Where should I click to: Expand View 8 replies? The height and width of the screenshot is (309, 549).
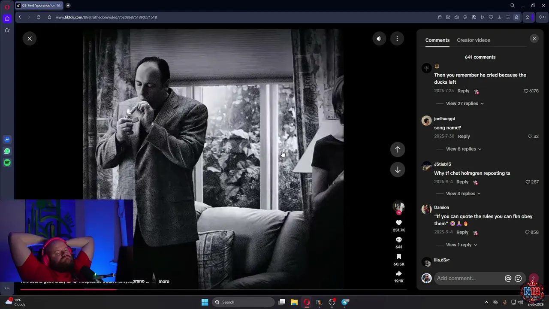click(464, 149)
